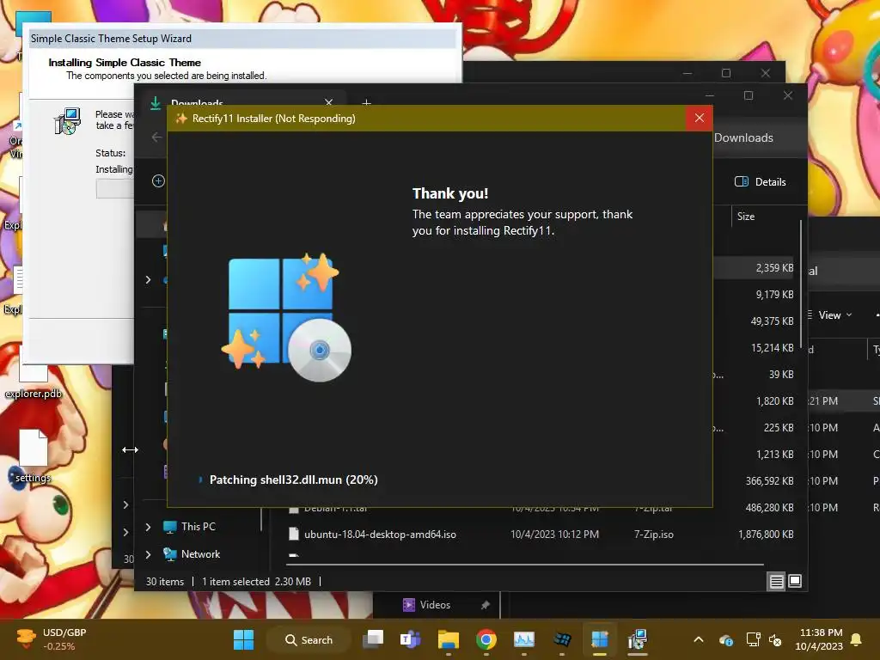880x660 pixels.
Task: Click the 1,876,800 KB size cell
Action: coord(766,535)
